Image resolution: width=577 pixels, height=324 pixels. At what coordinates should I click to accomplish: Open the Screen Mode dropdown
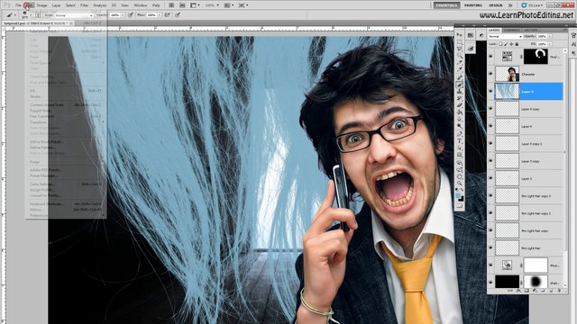(243, 5)
